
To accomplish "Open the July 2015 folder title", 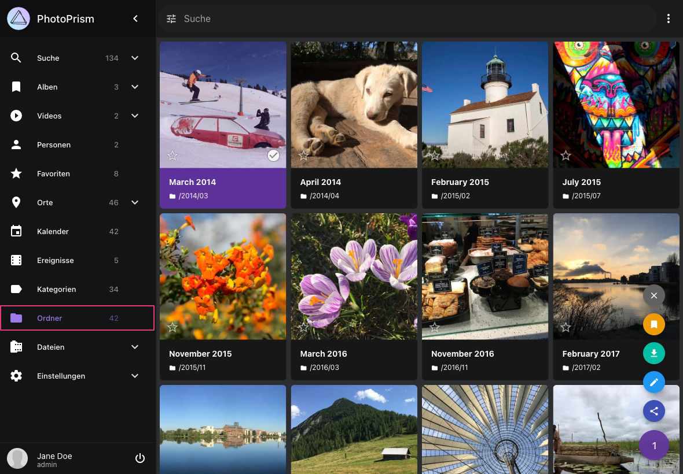I will click(x=582, y=182).
